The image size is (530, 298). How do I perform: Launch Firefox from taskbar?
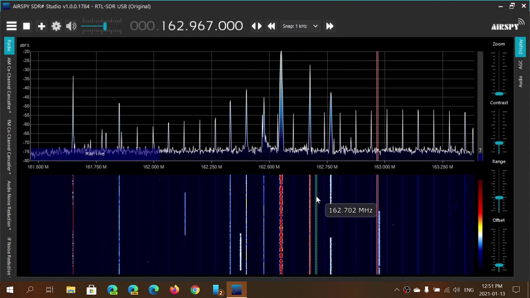point(174,290)
